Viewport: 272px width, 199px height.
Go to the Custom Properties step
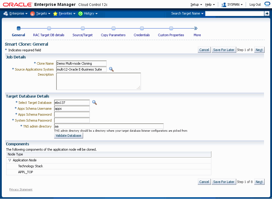pyautogui.click(x=171, y=35)
